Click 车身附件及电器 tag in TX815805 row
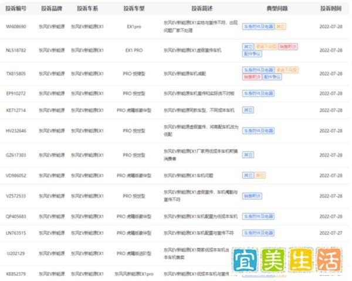 (x=258, y=70)
